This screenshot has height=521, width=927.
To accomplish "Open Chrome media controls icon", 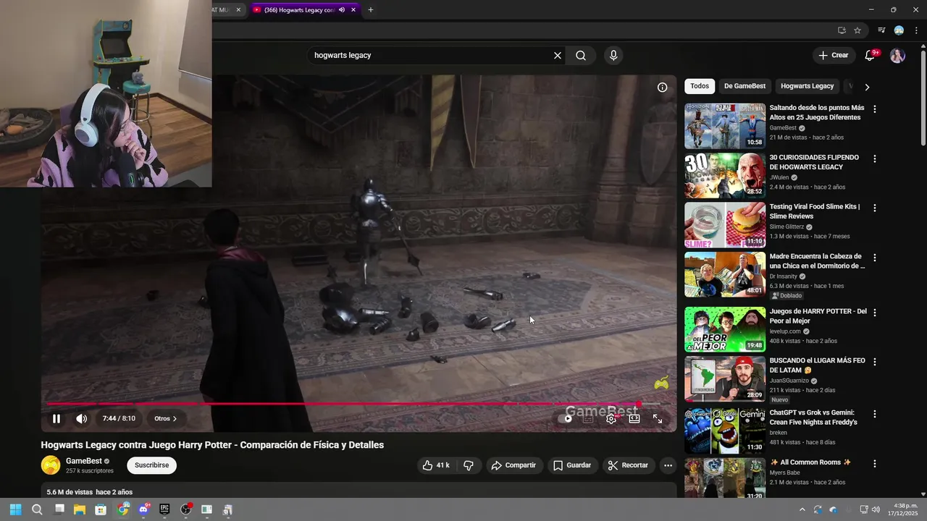I will coord(881,30).
